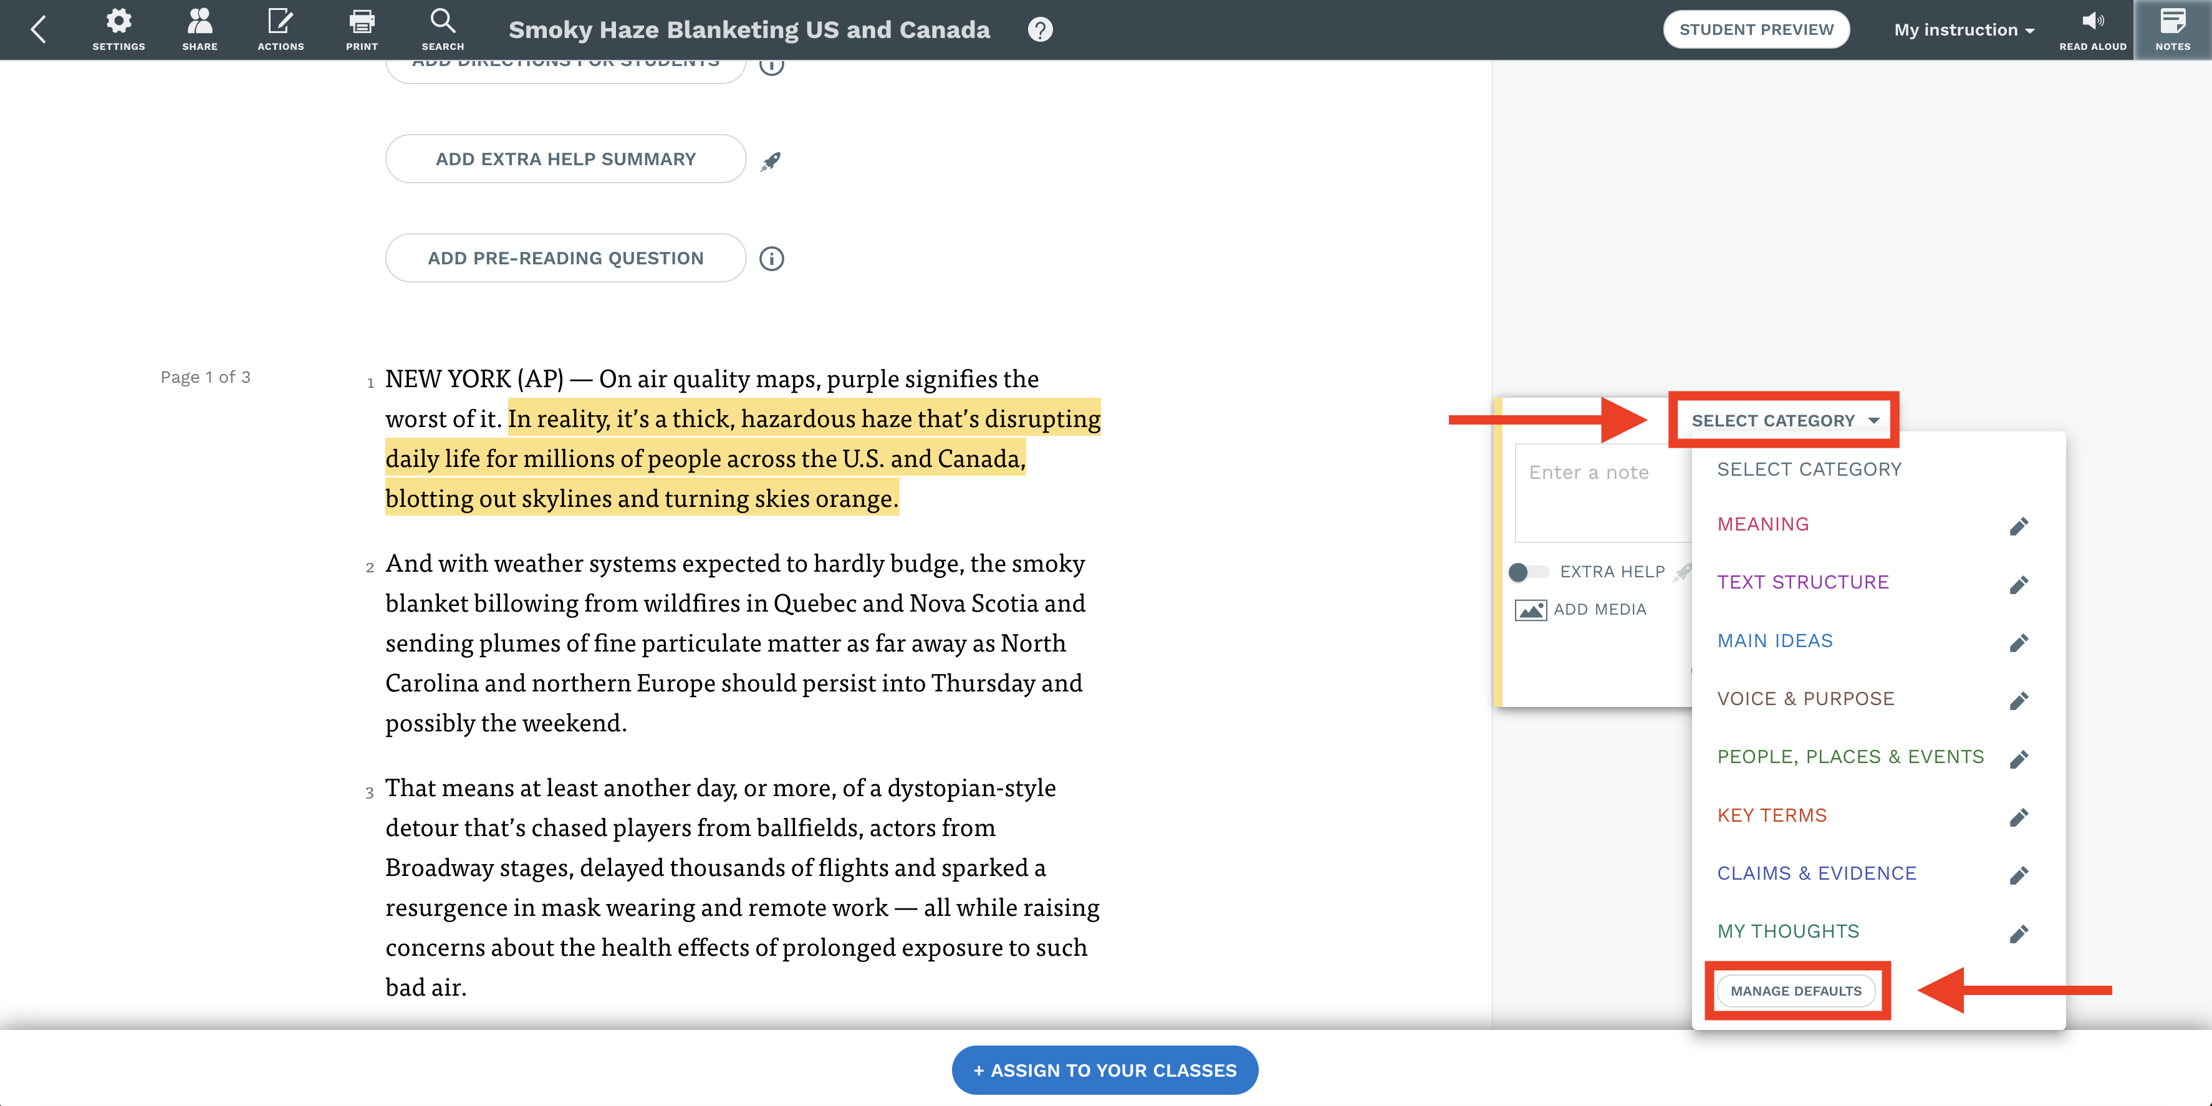Edit People, Places & Events pencil
The height and width of the screenshot is (1106, 2212).
[2019, 759]
